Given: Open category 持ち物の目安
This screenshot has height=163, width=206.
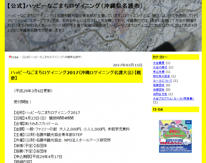Looking at the screenshot, I should [162, 76].
